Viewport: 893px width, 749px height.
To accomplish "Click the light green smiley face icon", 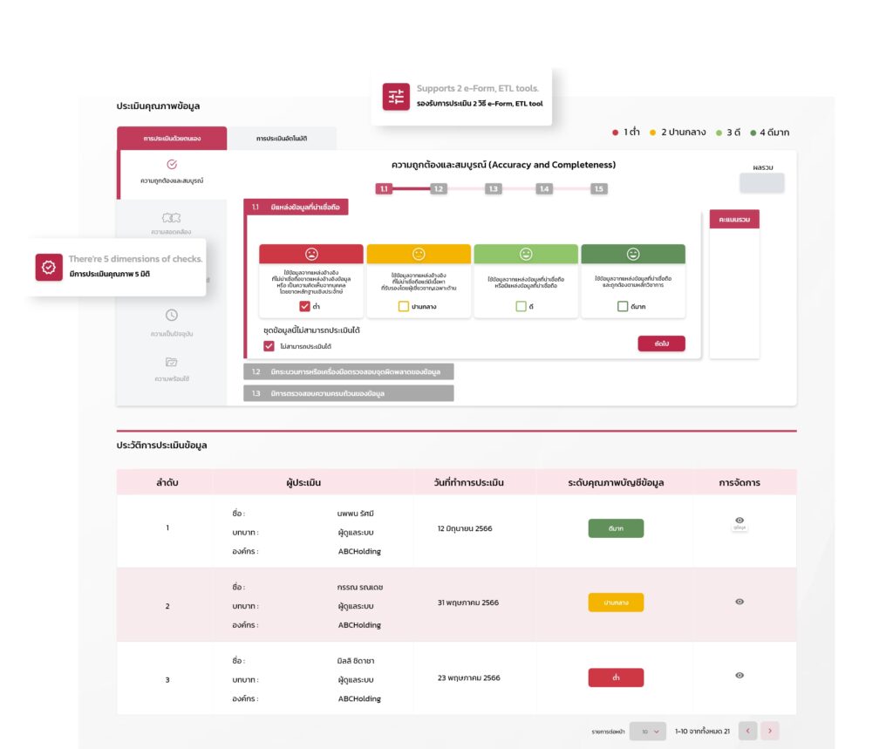I will click(526, 254).
